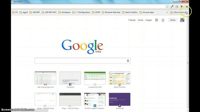
Task: Open the Chrome hamburger menu
Action: [187, 7]
